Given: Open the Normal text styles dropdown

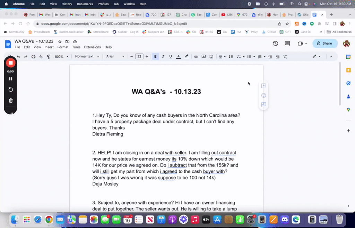Looking at the screenshot, I should tap(87, 56).
